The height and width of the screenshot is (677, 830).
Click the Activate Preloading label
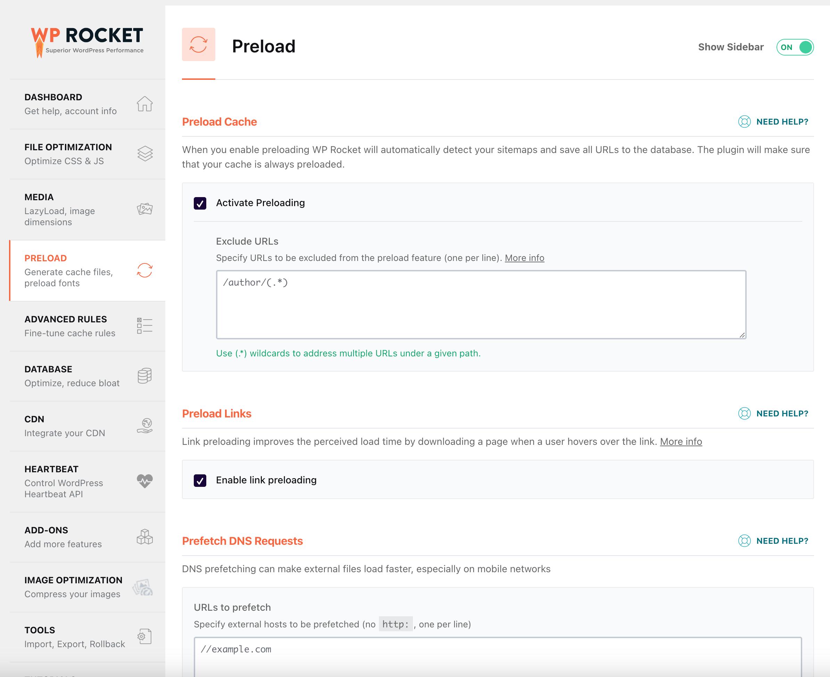click(x=260, y=203)
